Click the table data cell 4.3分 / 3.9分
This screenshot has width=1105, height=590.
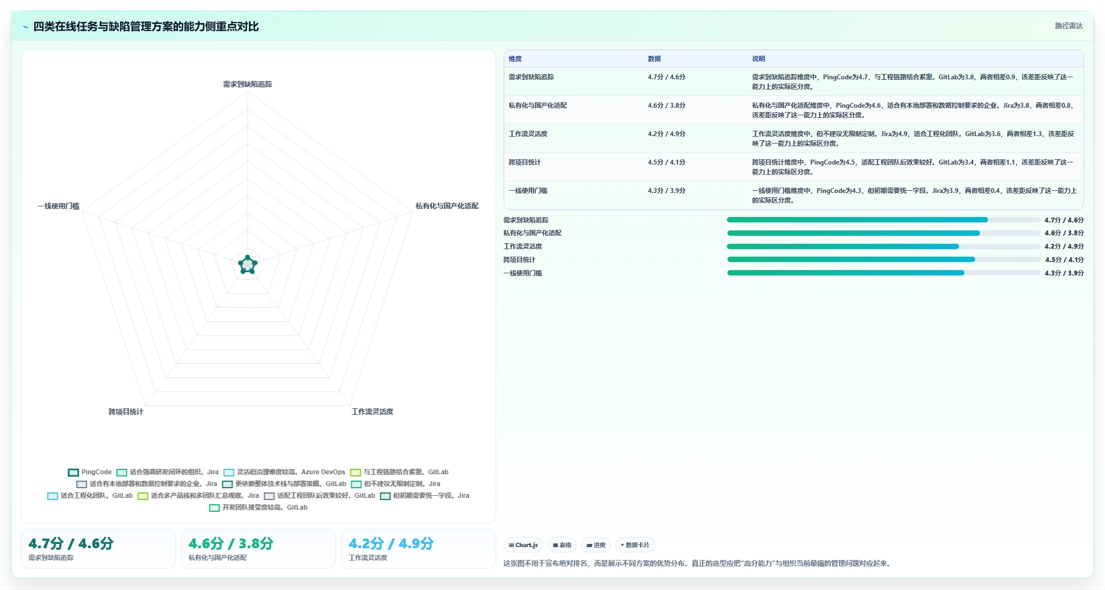(666, 191)
